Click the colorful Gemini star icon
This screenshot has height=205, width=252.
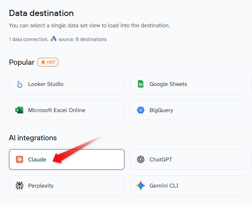141,186
